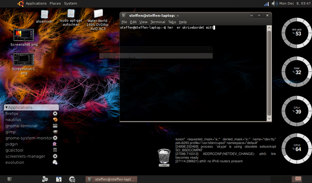This screenshot has width=312, height=183.
Task: Click the terminal launcher in bottom-left panel
Action: coord(9,179)
